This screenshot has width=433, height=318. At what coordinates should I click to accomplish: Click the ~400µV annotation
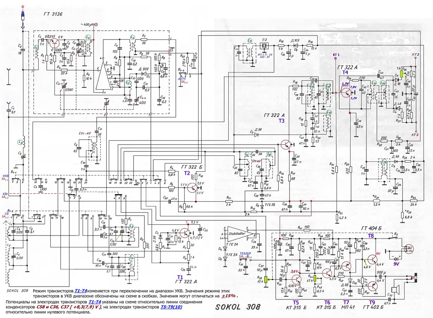87,24
